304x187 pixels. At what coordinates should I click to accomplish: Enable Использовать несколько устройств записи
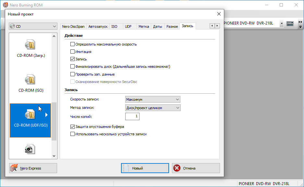[72, 134]
